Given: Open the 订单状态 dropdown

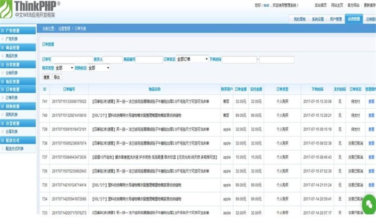Looking at the screenshot, I should (192, 59).
